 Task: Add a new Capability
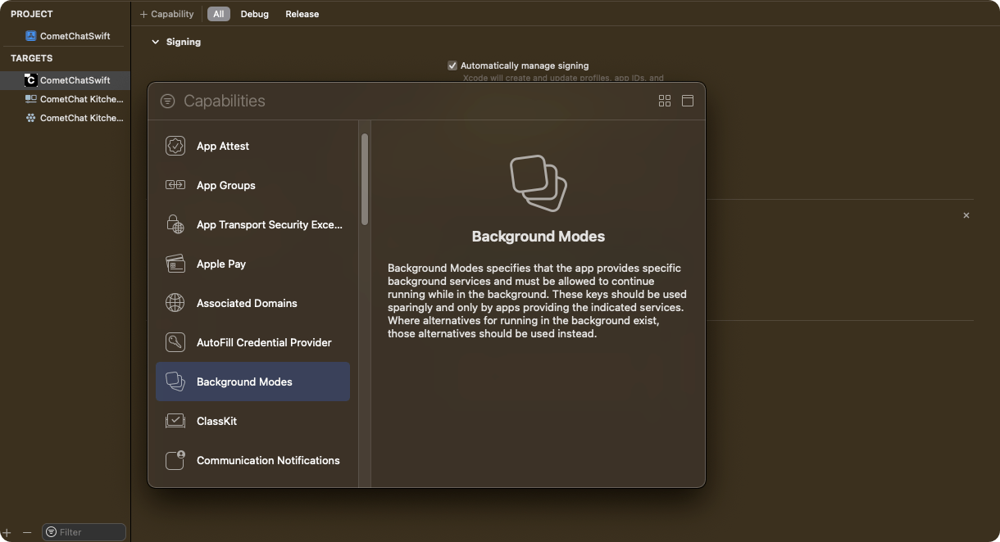coord(167,14)
